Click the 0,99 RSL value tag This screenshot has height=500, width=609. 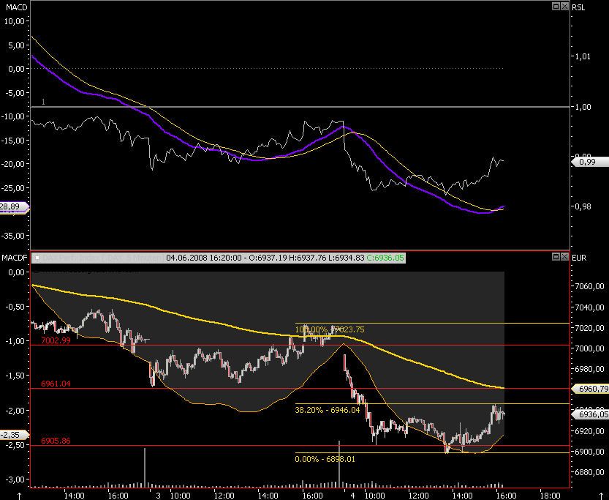[x=589, y=162]
